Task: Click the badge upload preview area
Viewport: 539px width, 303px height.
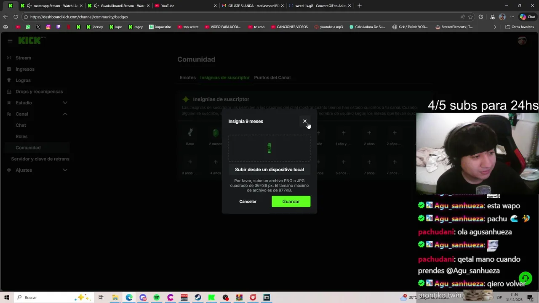Action: point(269,148)
